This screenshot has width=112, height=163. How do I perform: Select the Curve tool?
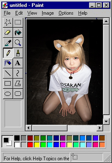point(18,73)
